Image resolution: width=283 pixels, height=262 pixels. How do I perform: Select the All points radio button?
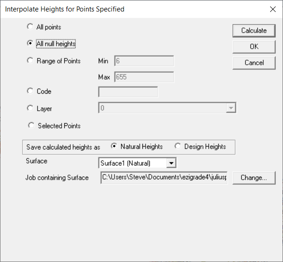[31, 27]
